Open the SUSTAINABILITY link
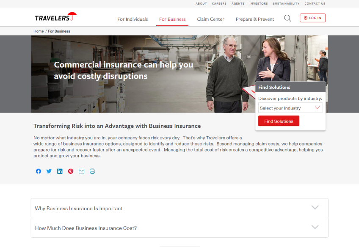Viewport: 359px width, 247px height. [286, 4]
